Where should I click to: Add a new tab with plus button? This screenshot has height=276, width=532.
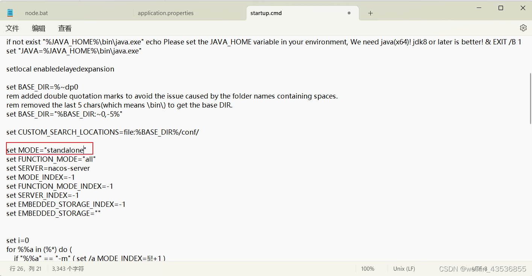370,13
